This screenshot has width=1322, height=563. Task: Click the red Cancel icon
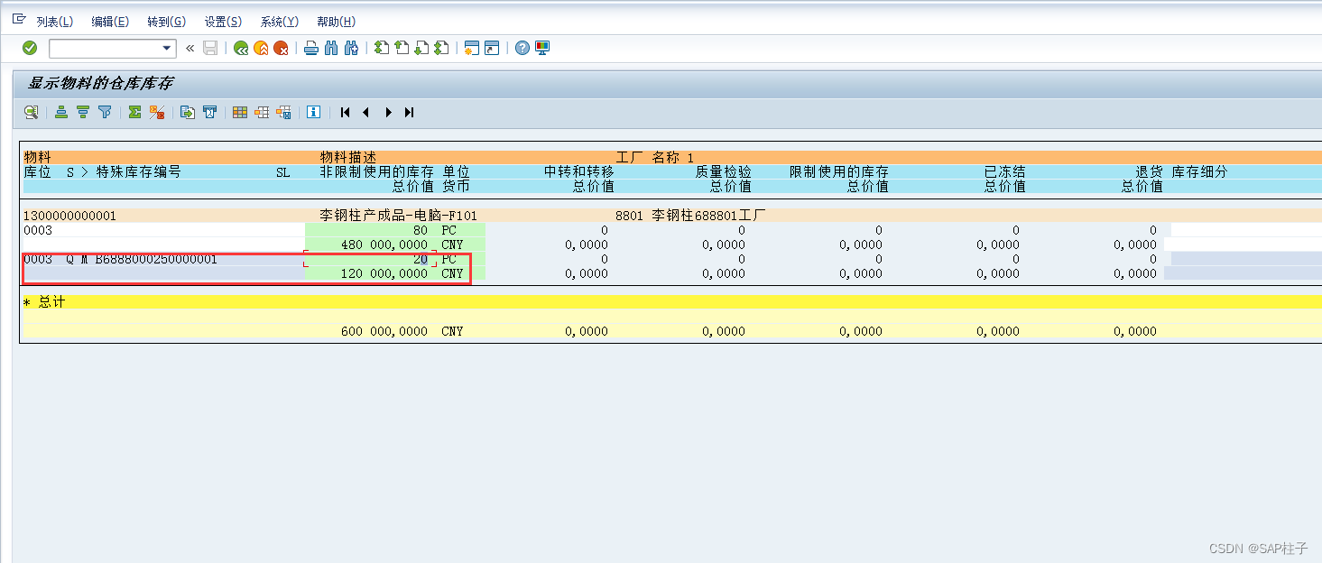click(281, 48)
